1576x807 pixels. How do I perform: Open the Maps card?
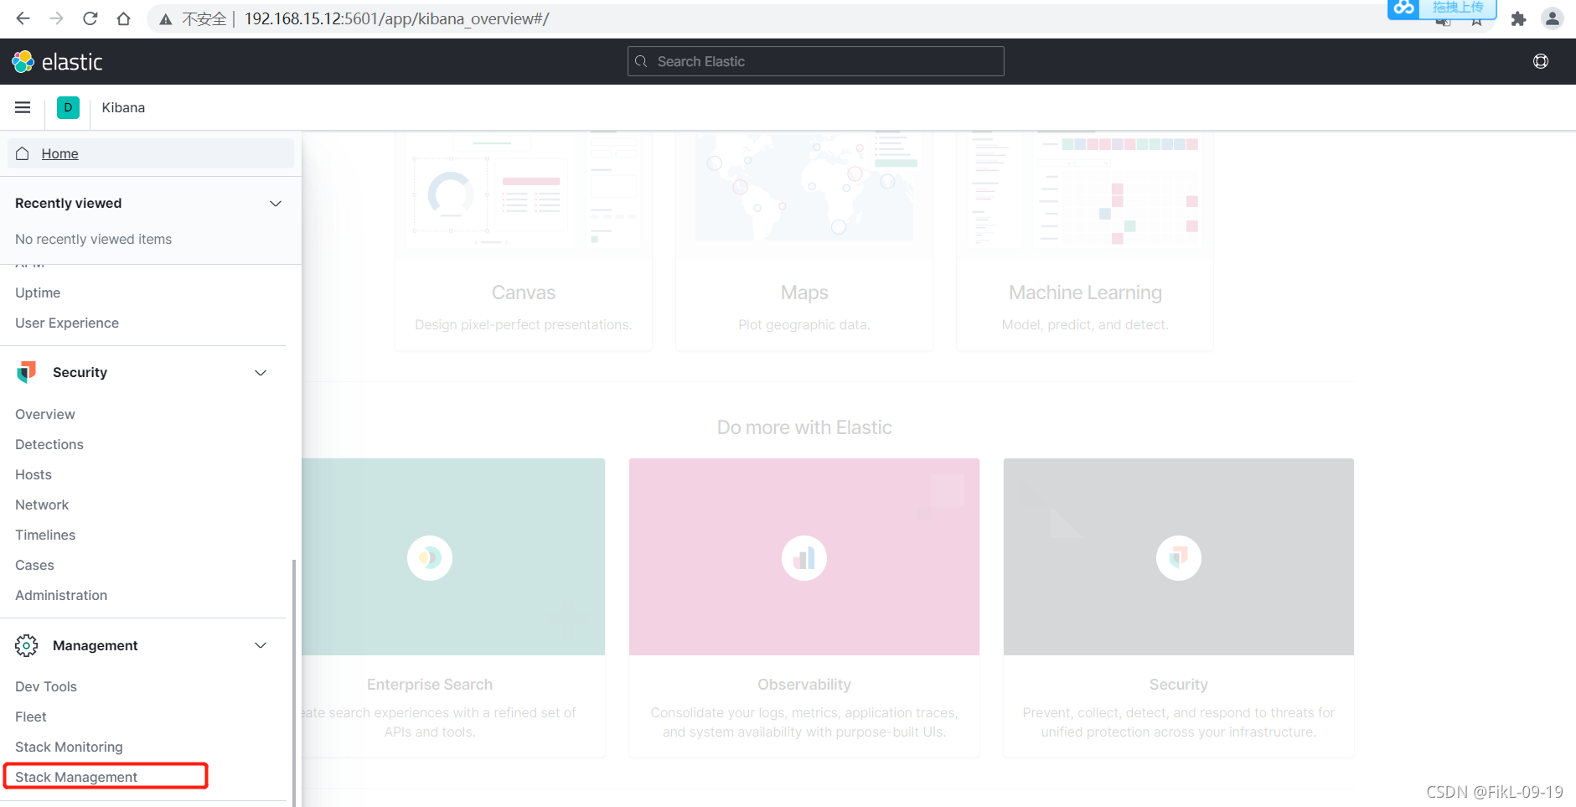[804, 241]
